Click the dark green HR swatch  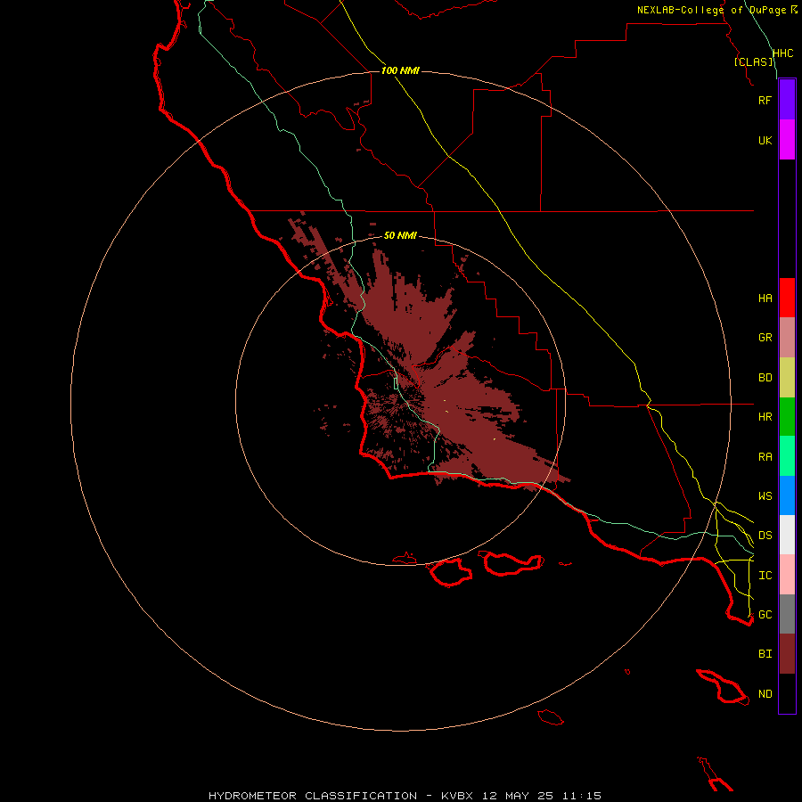(x=787, y=417)
